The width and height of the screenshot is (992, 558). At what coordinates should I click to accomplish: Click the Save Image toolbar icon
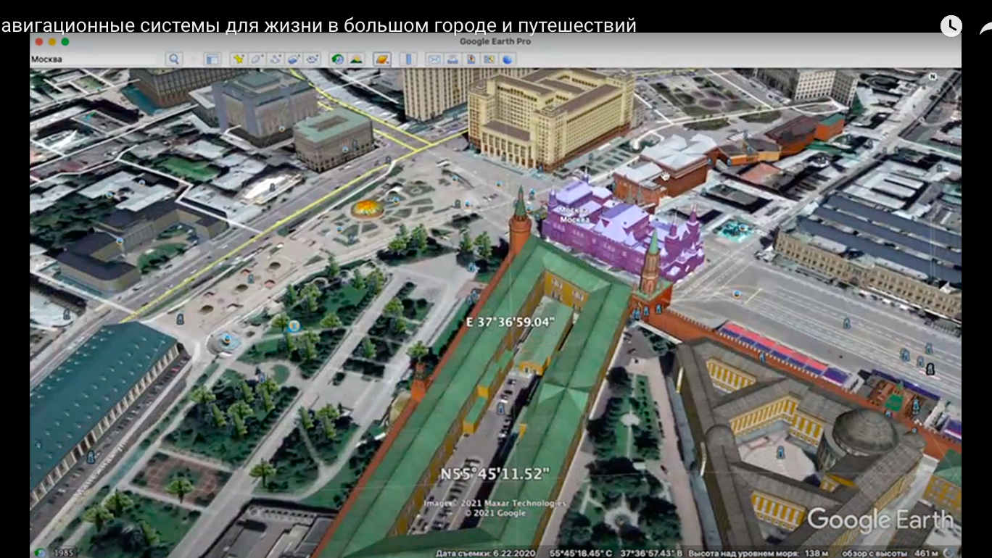pyautogui.click(x=471, y=59)
